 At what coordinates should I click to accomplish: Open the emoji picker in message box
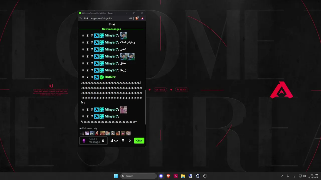click(x=103, y=140)
